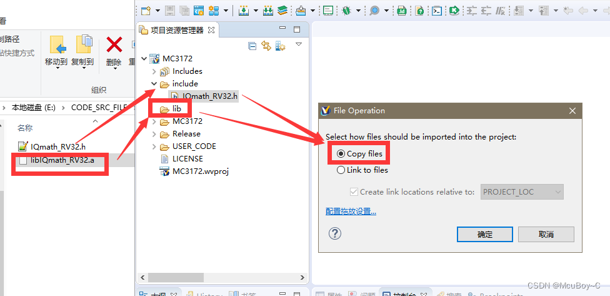Expand the USER_CODE folder
Image resolution: width=610 pixels, height=296 pixels.
(154, 146)
